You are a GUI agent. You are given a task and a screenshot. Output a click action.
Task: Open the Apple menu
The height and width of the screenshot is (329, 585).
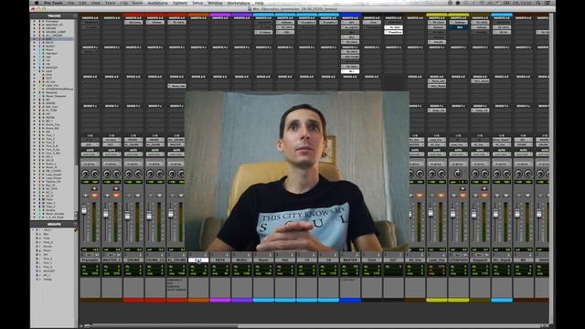click(37, 3)
